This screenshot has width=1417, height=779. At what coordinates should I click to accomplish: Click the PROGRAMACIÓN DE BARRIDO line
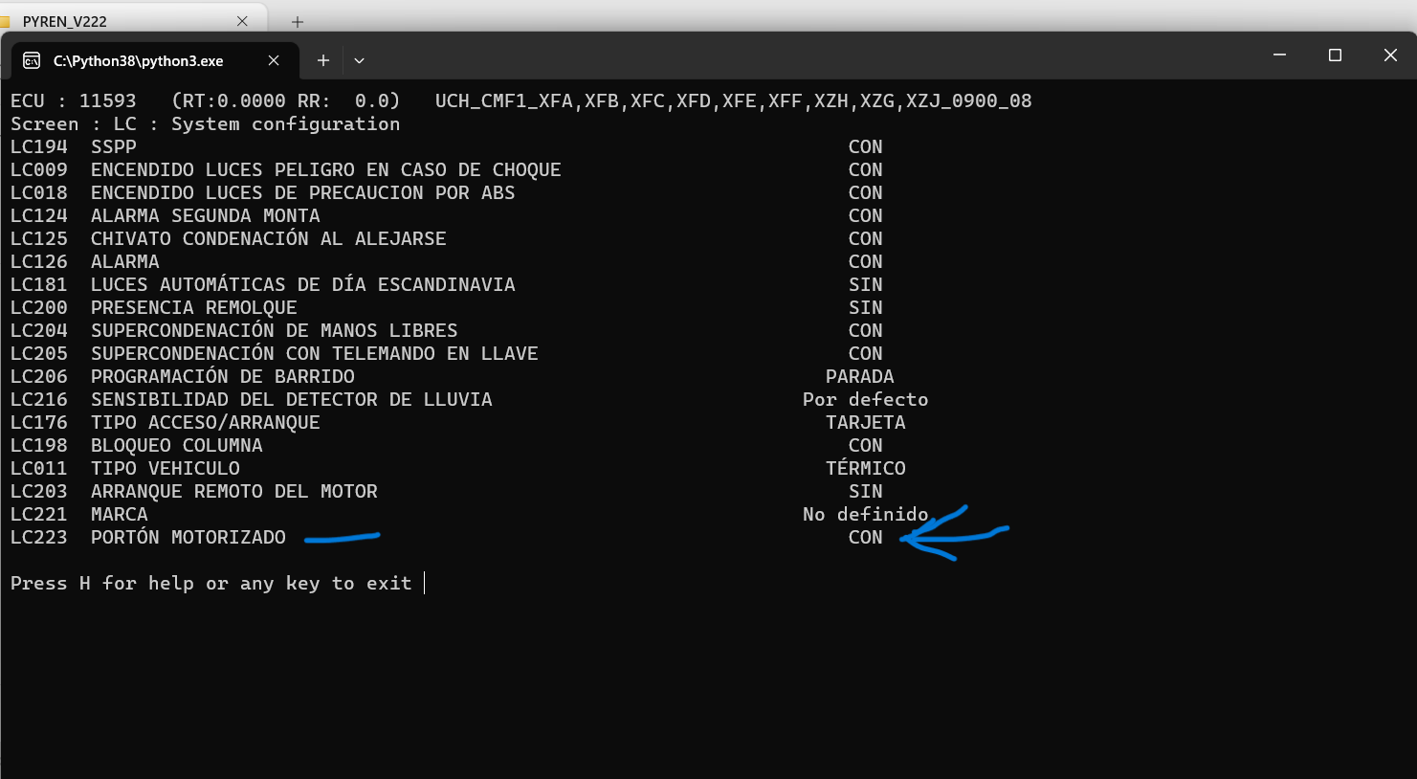click(223, 376)
